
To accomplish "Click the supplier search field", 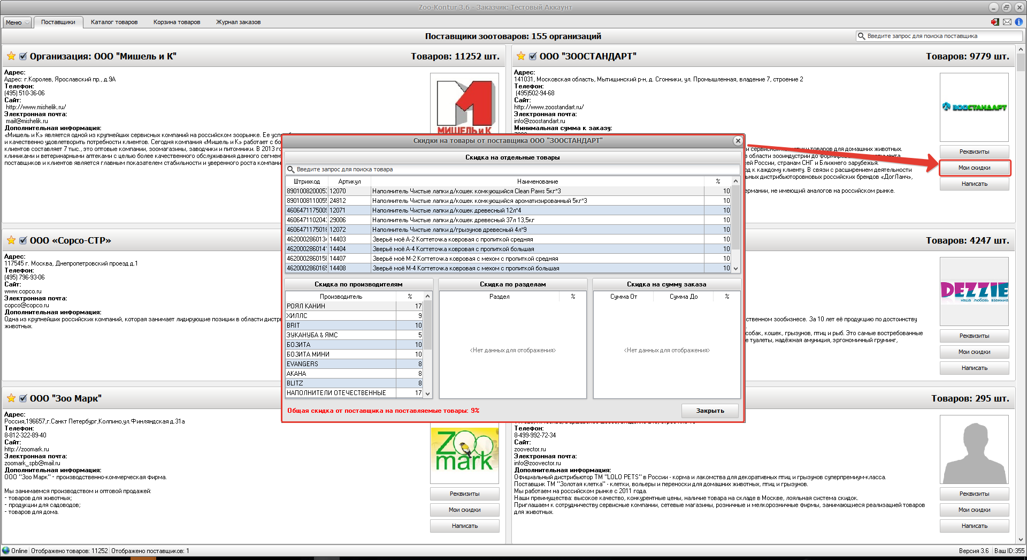I will (939, 36).
